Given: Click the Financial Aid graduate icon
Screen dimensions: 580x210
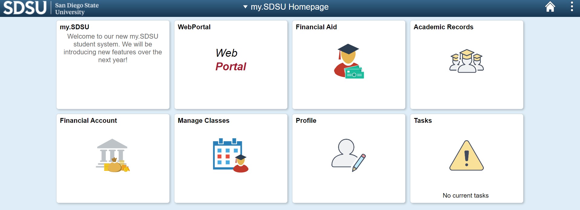Looking at the screenshot, I should pos(349,61).
